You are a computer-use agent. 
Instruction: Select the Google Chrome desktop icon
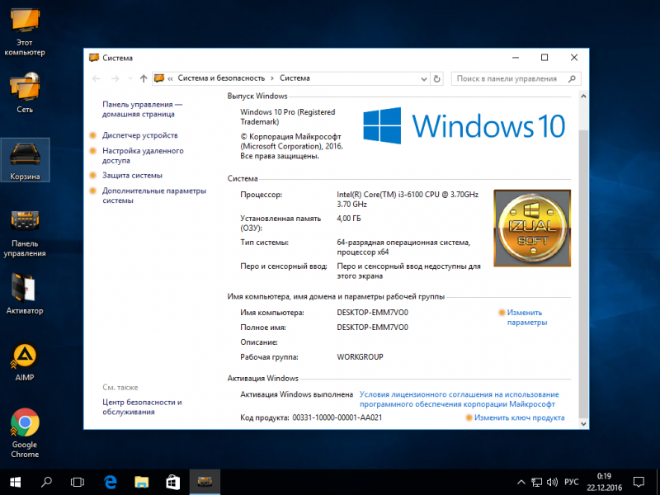(x=25, y=433)
